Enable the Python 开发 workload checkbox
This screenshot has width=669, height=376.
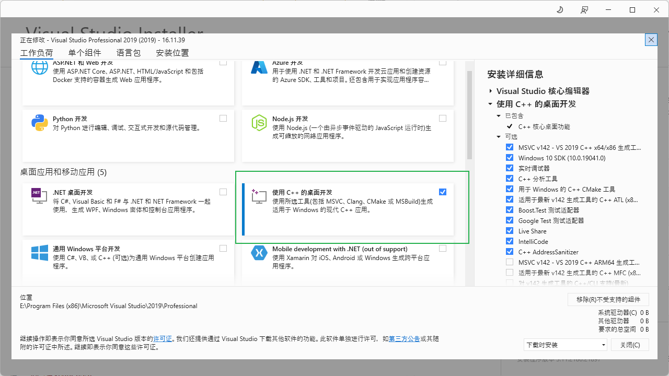[223, 119]
